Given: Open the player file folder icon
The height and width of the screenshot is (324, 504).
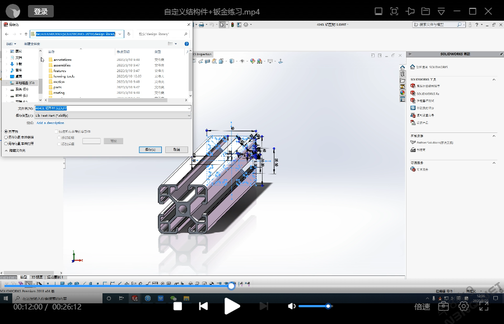Looking at the screenshot, I should point(426,12).
